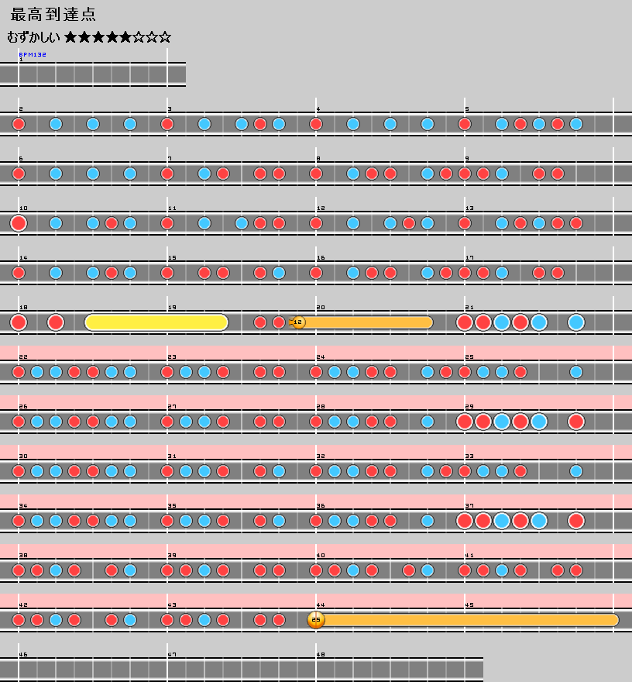Select measure number 46 marker
632x682 pixels.
coord(23,655)
